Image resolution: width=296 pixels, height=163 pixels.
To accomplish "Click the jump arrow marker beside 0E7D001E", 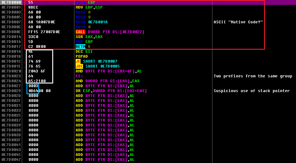I will pos(24,67).
